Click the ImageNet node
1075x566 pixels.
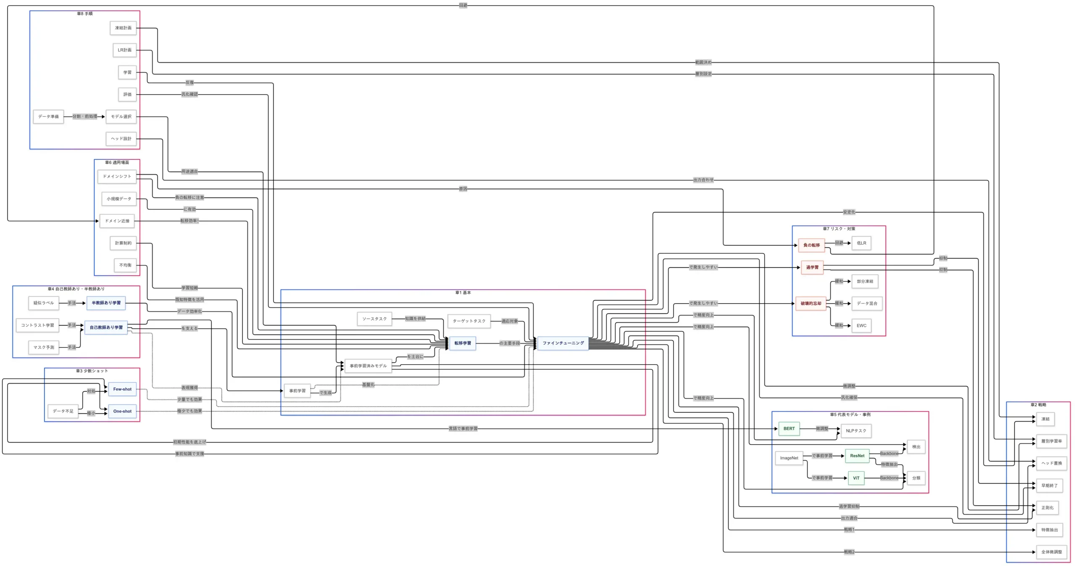click(789, 458)
